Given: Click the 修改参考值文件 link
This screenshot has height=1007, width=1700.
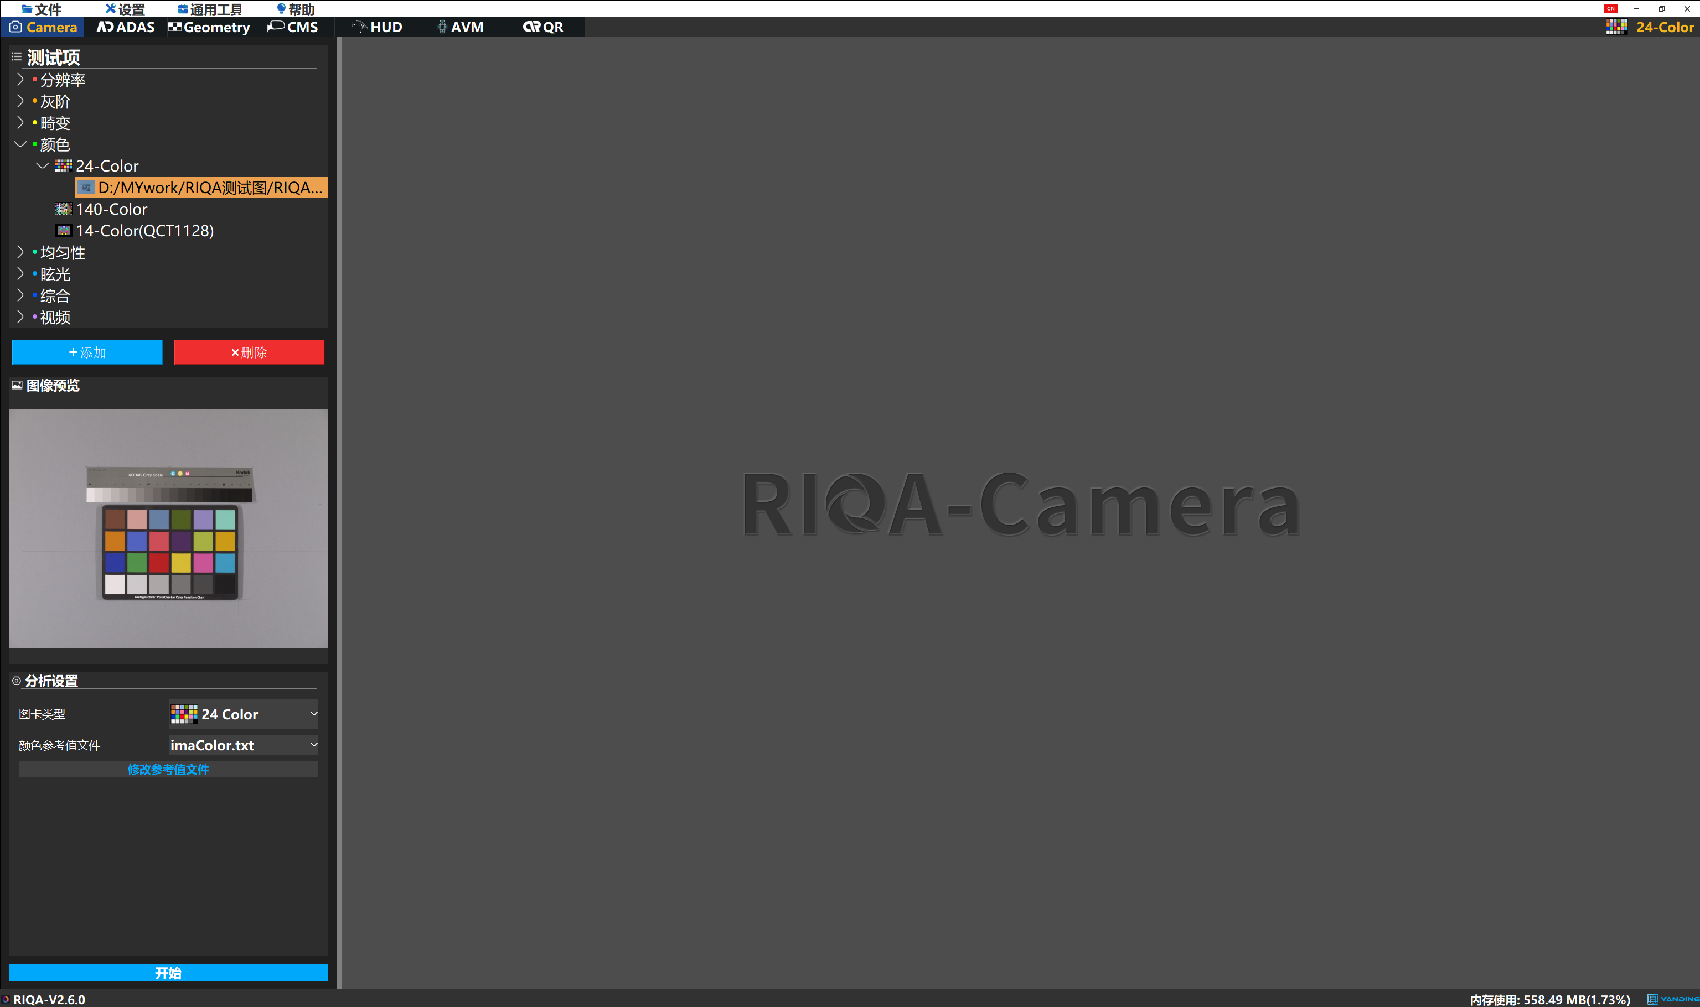Looking at the screenshot, I should [168, 769].
